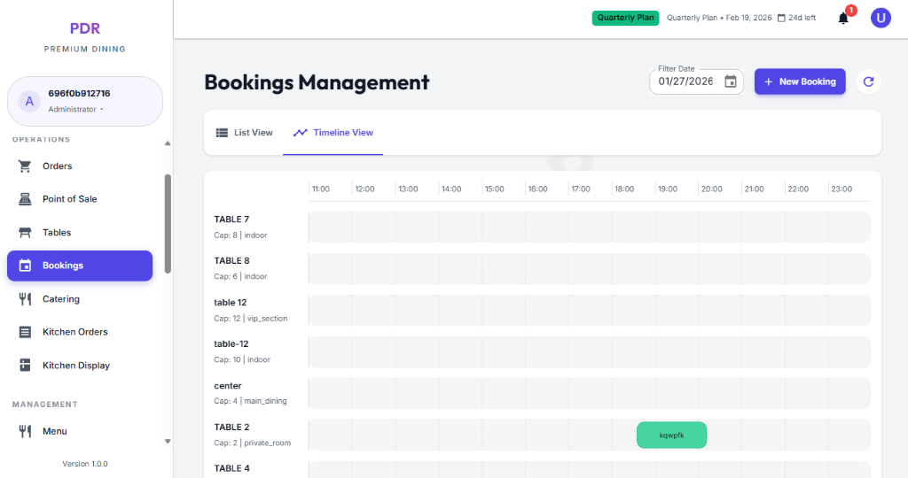Screen dimensions: 908x478
Task: Select the kqwpfk booking on timeline
Action: click(671, 436)
